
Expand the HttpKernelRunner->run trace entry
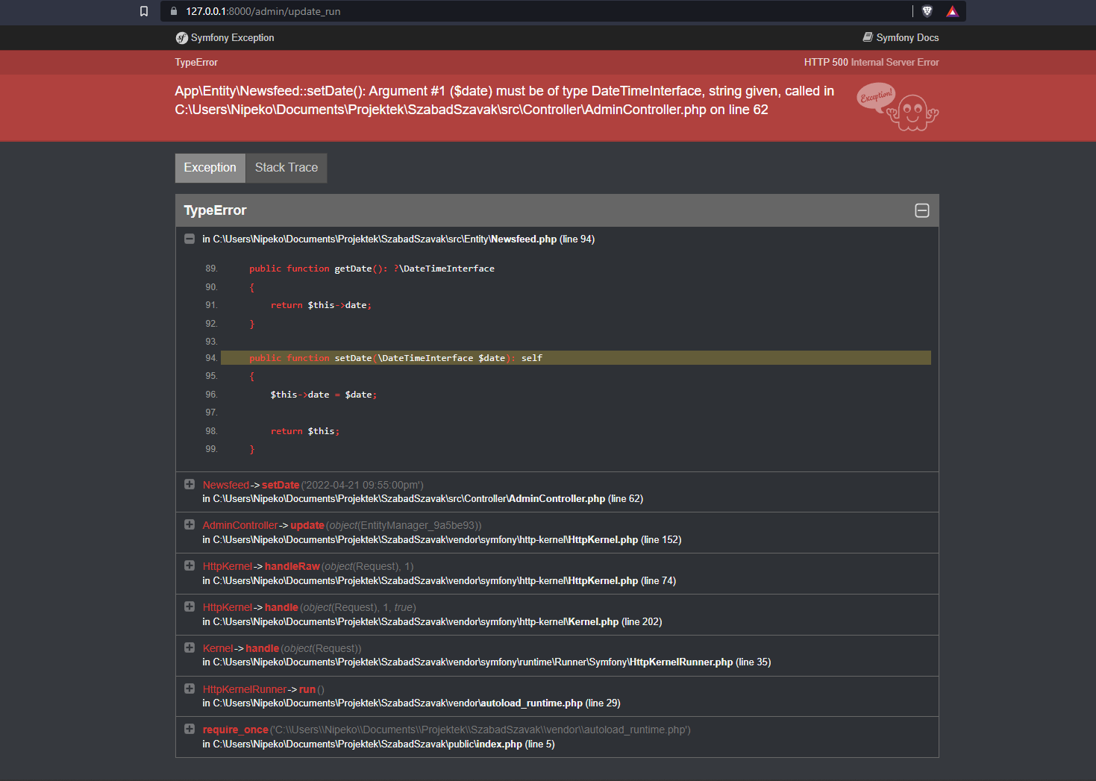190,689
